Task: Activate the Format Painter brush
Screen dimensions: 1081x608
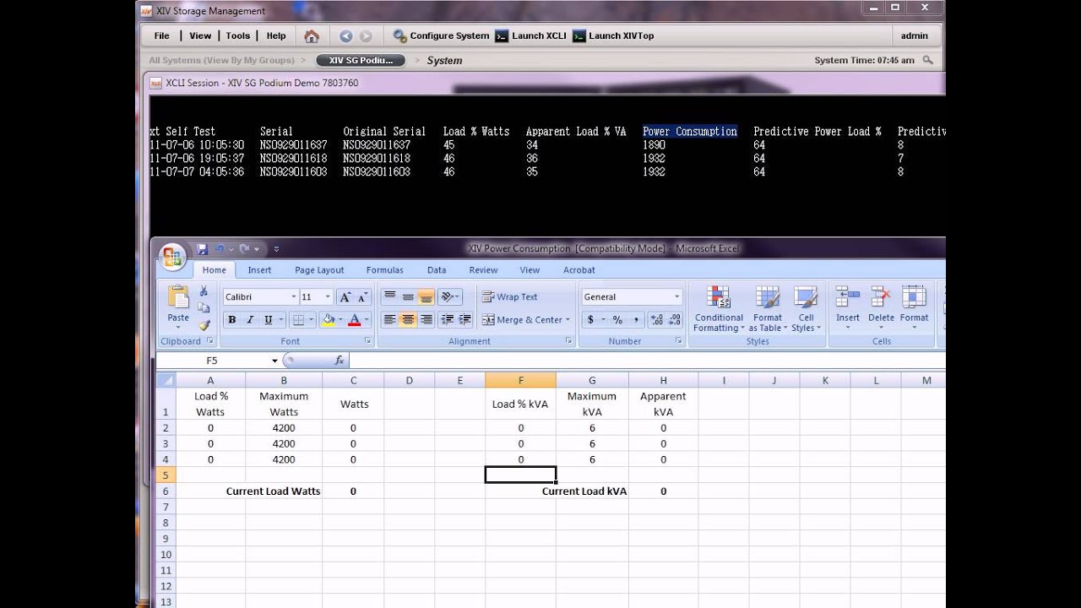Action: coord(204,325)
